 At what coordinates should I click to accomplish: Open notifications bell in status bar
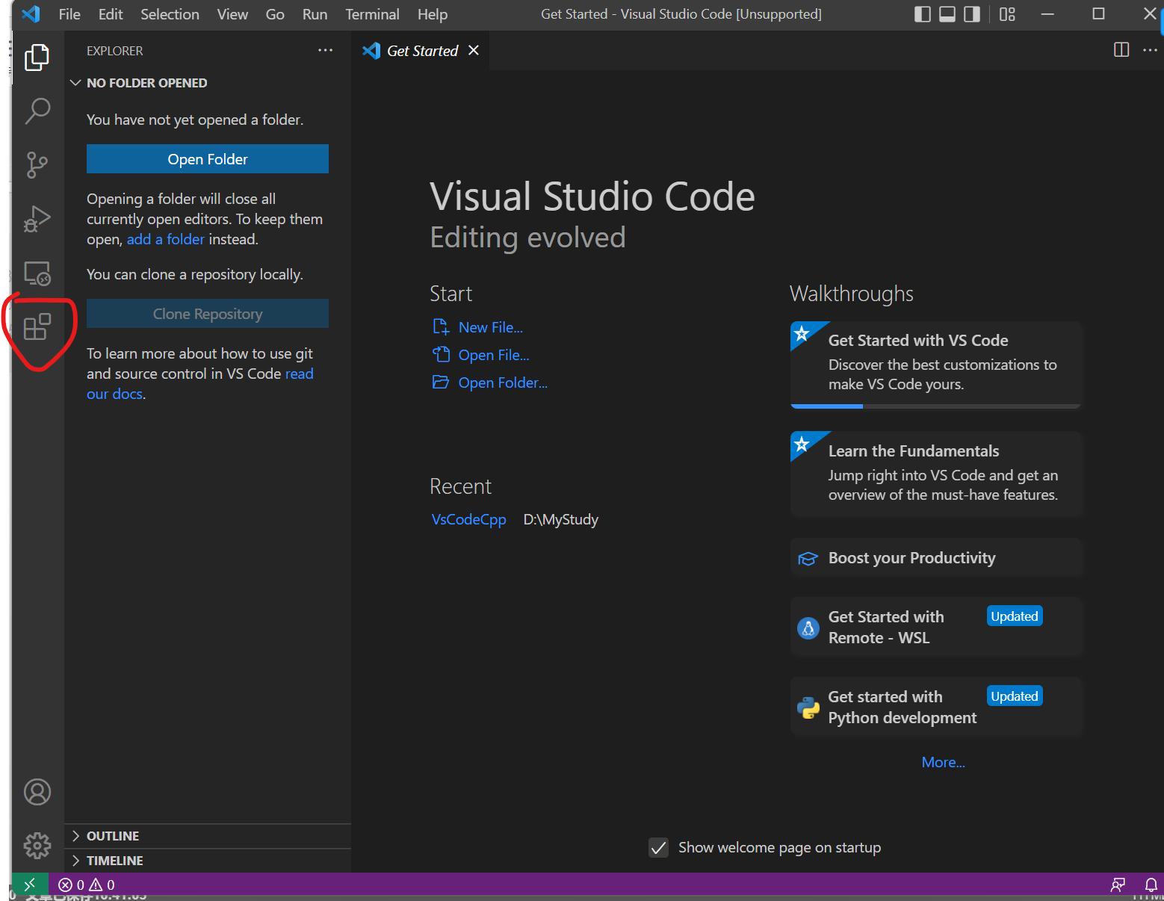coord(1151,885)
